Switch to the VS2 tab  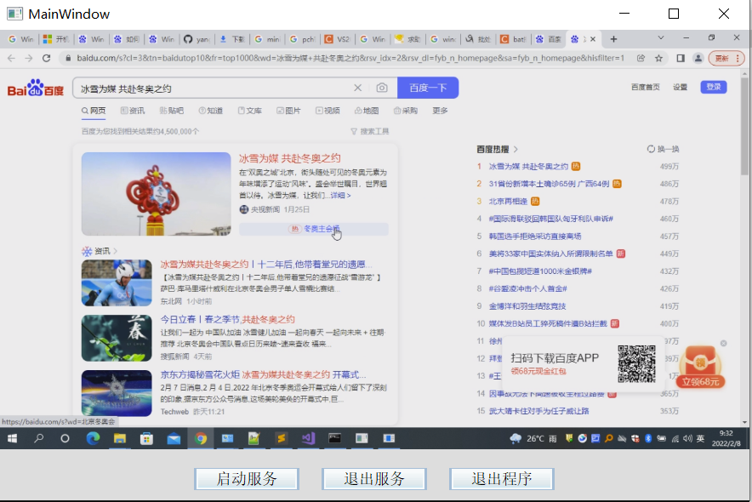337,39
